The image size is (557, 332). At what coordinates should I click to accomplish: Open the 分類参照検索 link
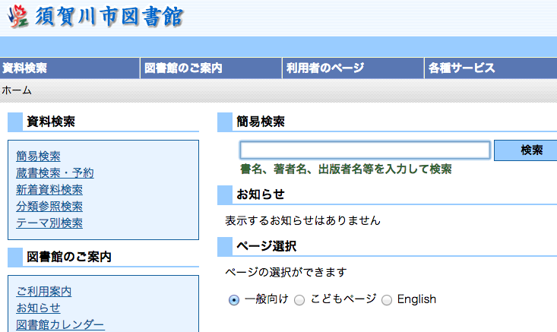tap(49, 207)
